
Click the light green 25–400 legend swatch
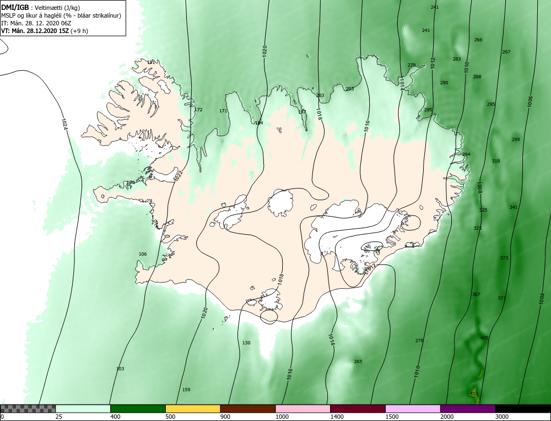pos(83,409)
